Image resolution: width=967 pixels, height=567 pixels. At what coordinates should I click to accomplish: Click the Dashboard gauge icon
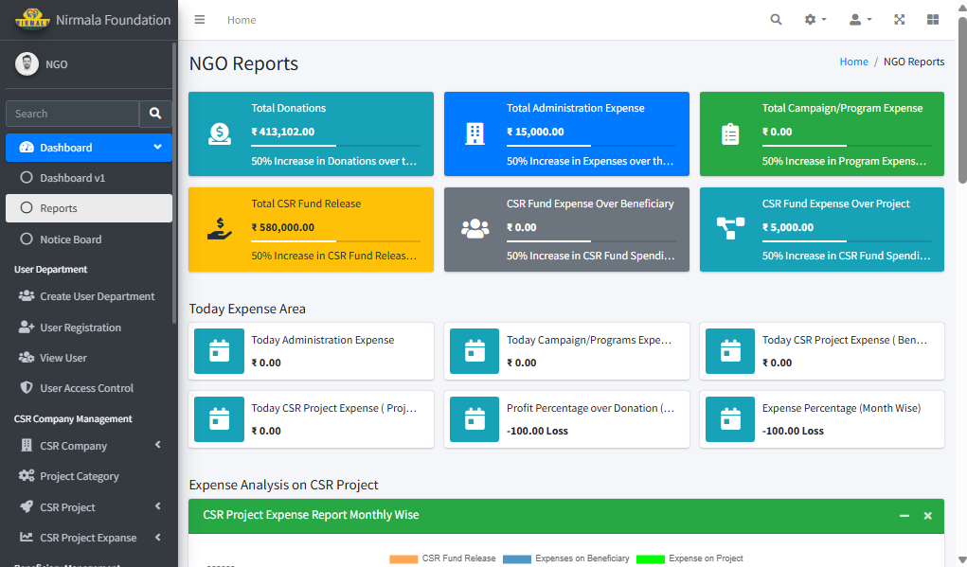click(27, 148)
